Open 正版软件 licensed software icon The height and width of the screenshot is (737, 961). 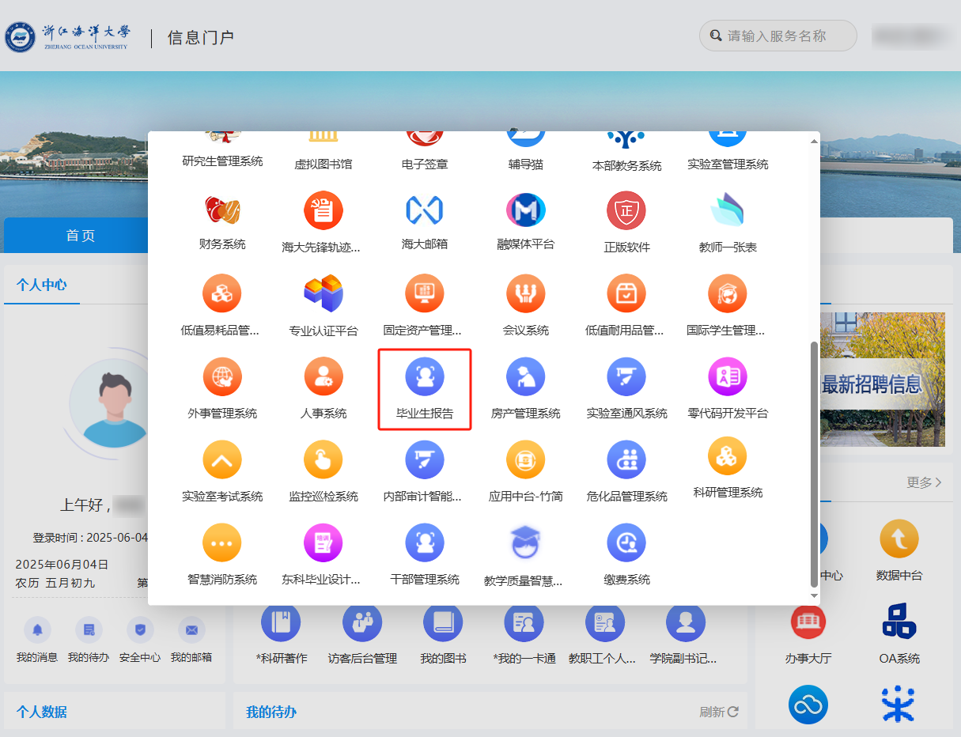point(626,211)
